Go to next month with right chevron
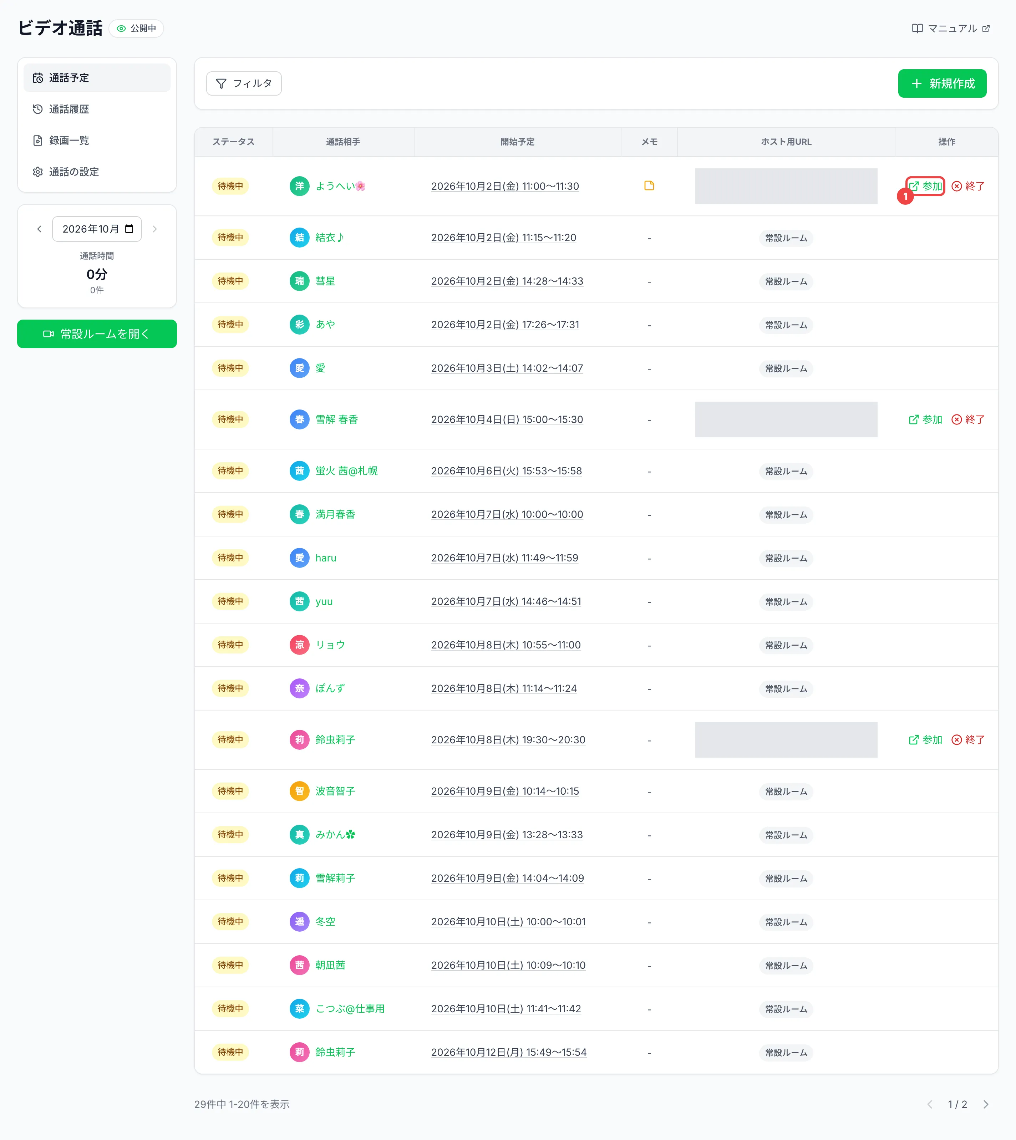 pyautogui.click(x=154, y=229)
